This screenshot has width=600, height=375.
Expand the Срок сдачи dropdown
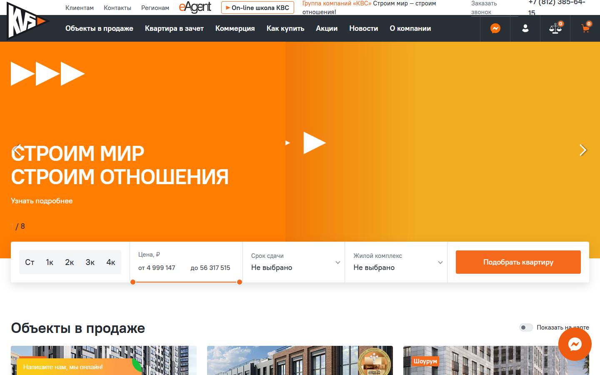[294, 262]
